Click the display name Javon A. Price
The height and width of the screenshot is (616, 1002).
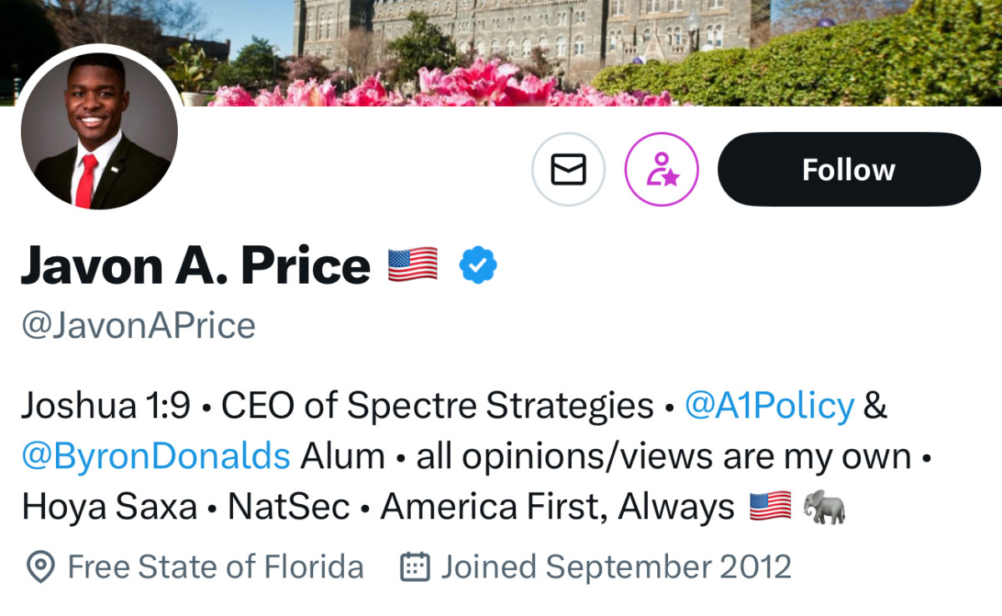(x=195, y=265)
